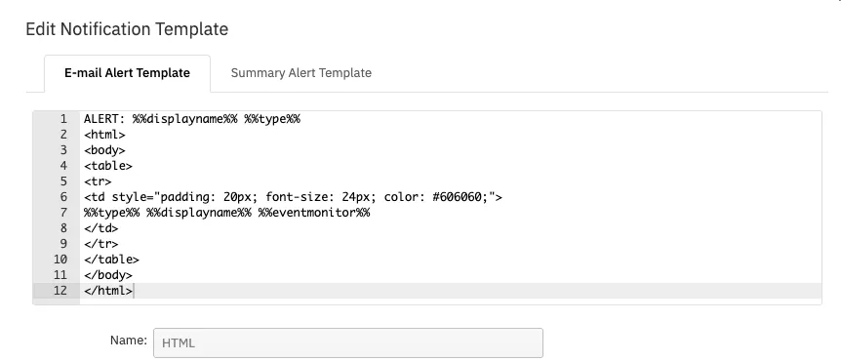Click line number 12 in the gutter
This screenshot has width=841, height=361.
coord(60,290)
